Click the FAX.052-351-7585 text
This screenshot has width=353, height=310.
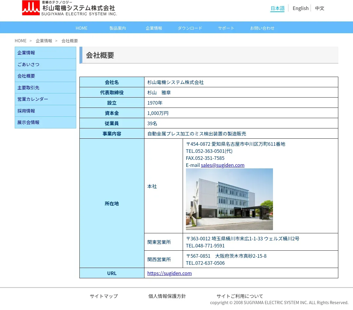[x=205, y=158]
